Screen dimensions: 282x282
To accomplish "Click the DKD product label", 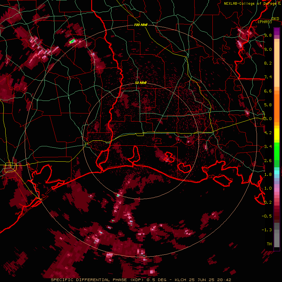I will point(275,19).
